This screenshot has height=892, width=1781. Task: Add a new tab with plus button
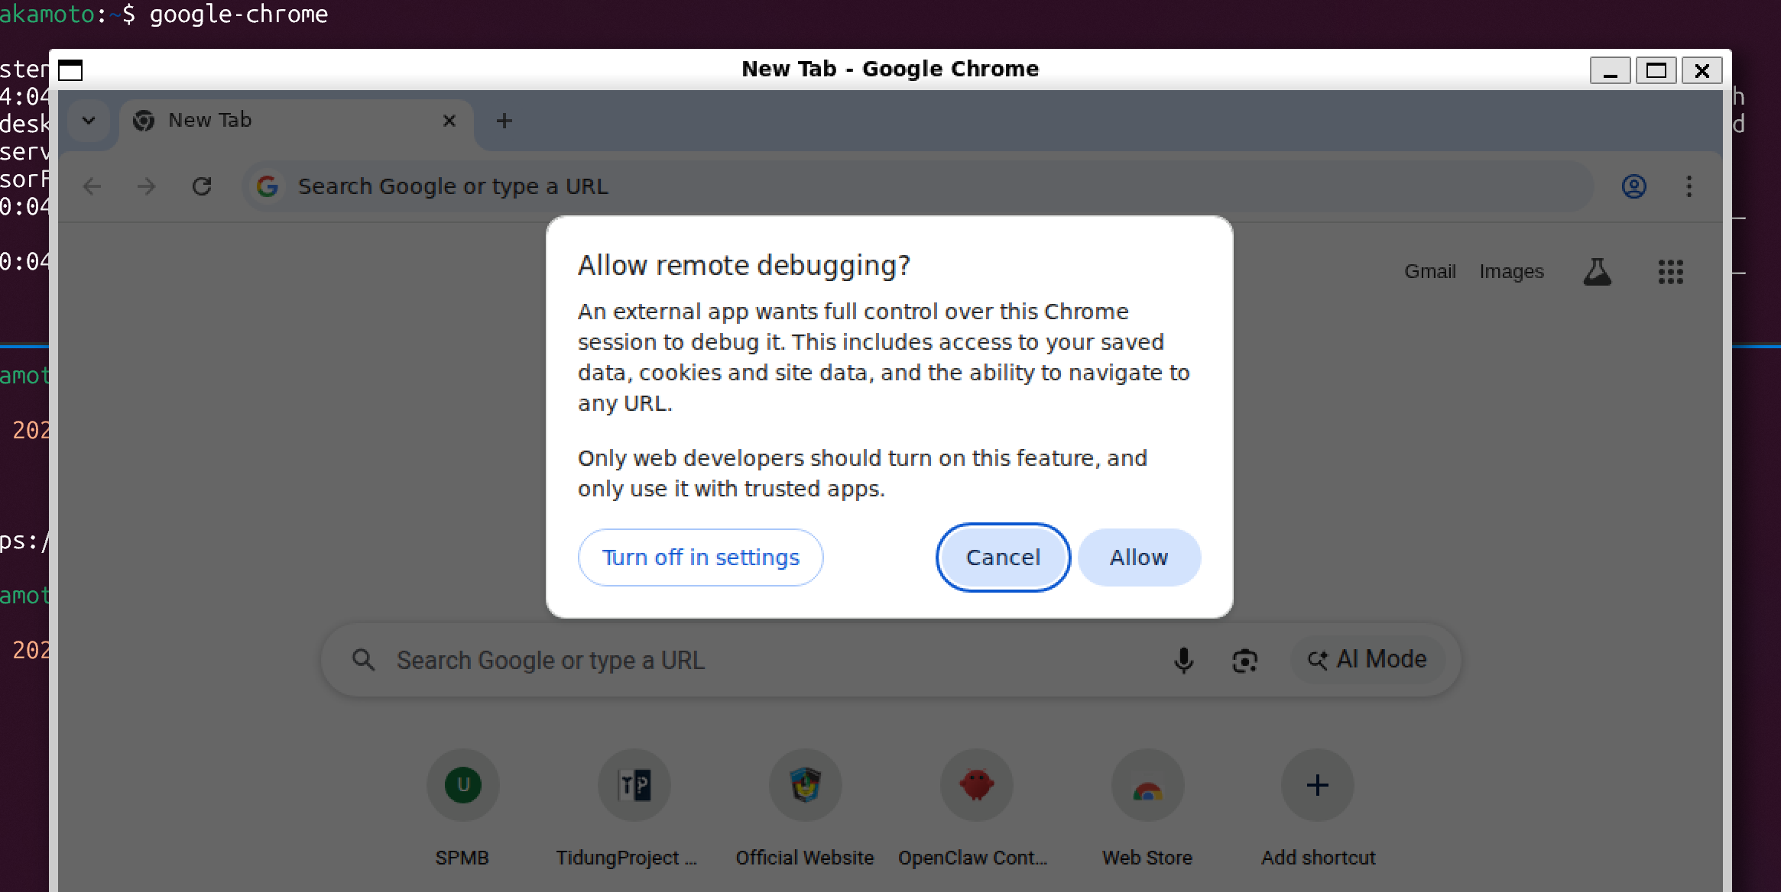(x=504, y=121)
